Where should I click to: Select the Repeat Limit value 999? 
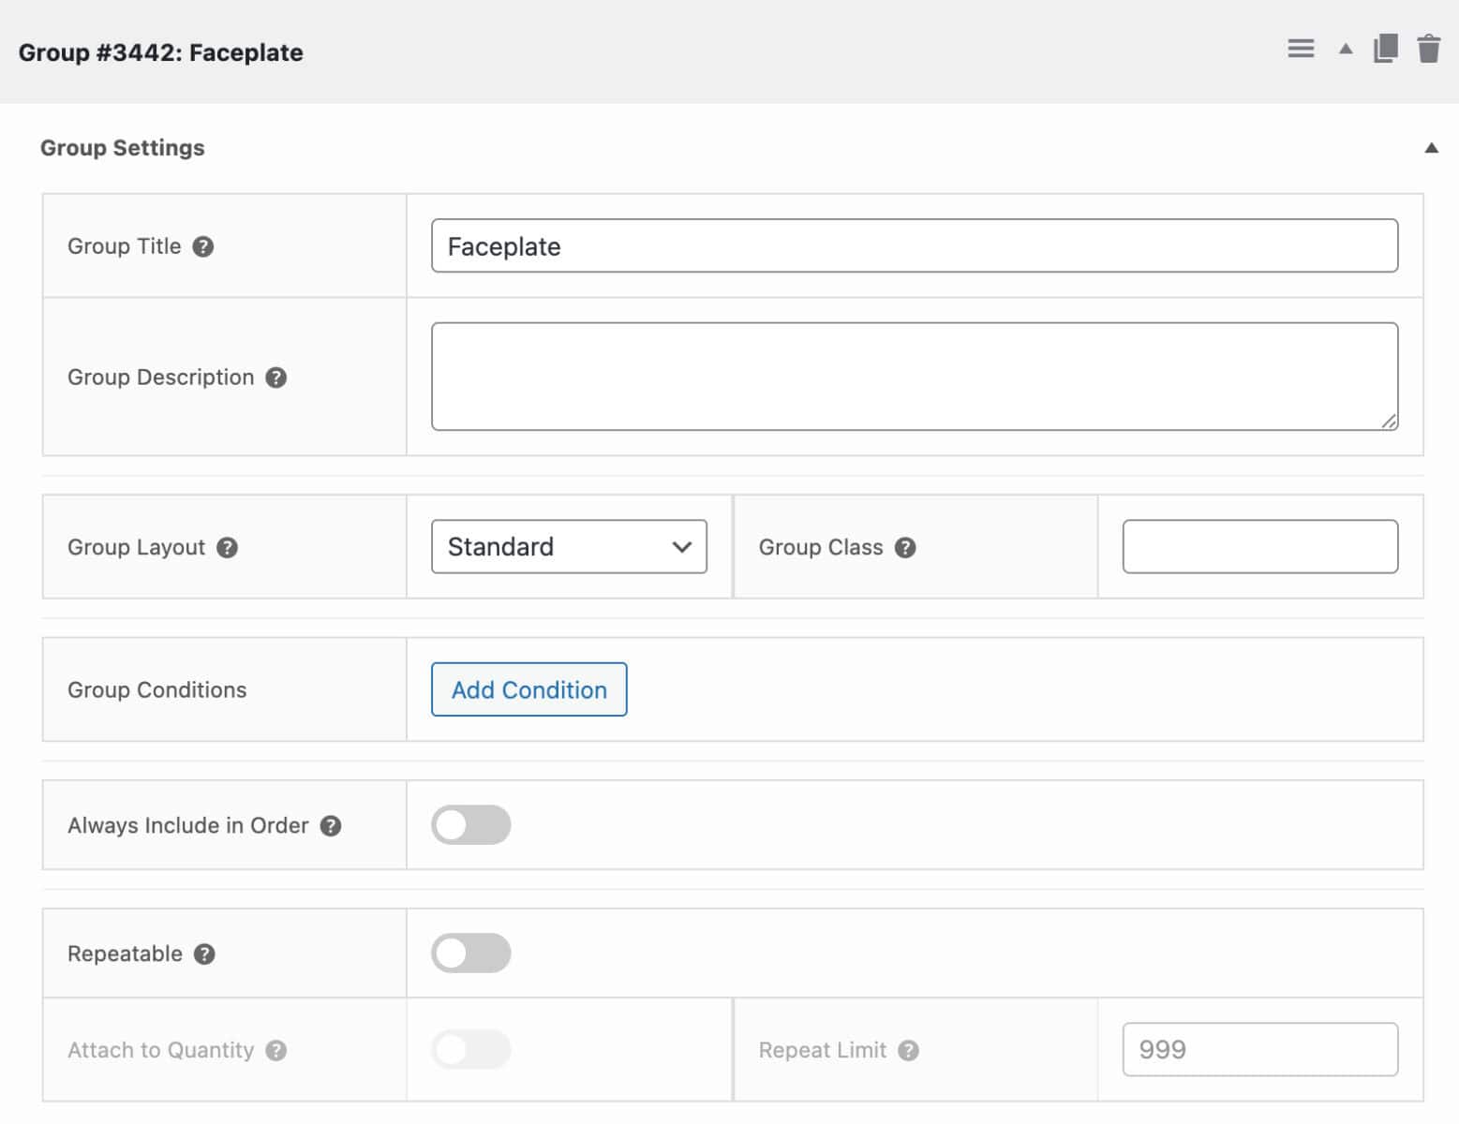point(1259,1049)
